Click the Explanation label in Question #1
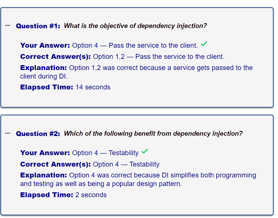 43,68
